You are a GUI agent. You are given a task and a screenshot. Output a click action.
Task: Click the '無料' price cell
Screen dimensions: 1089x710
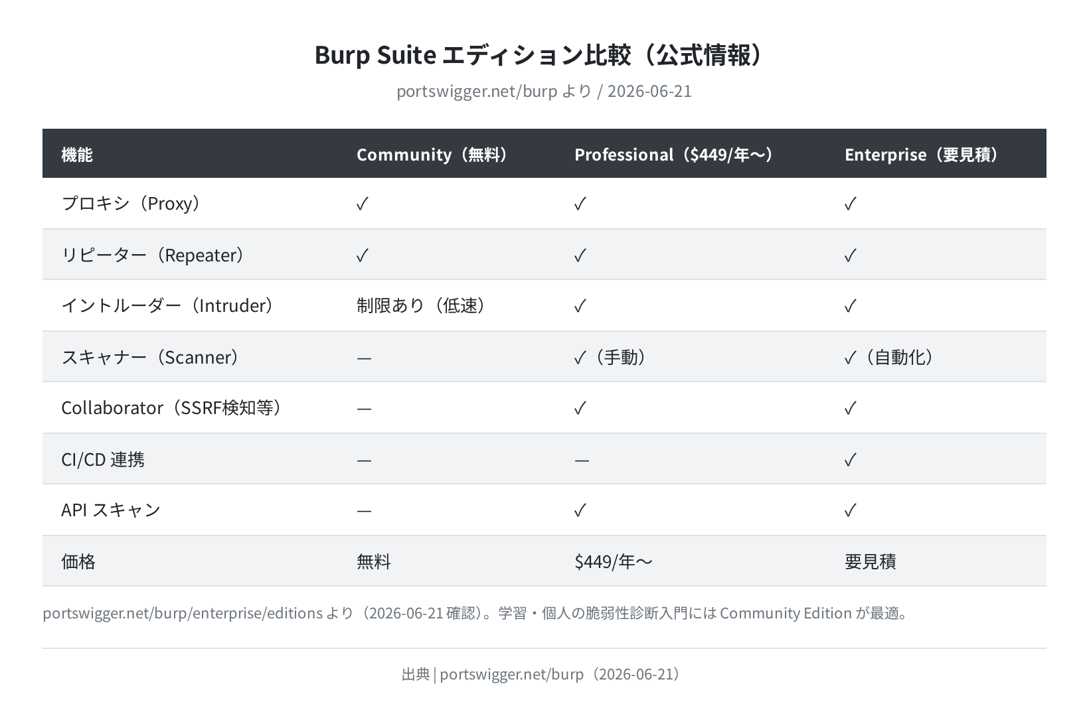tap(374, 561)
